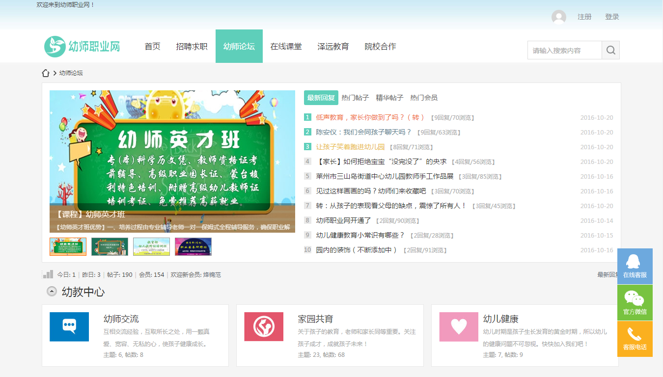663x377 pixels.
Task: Switch to the 热门帖子 tab
Action: 355,98
